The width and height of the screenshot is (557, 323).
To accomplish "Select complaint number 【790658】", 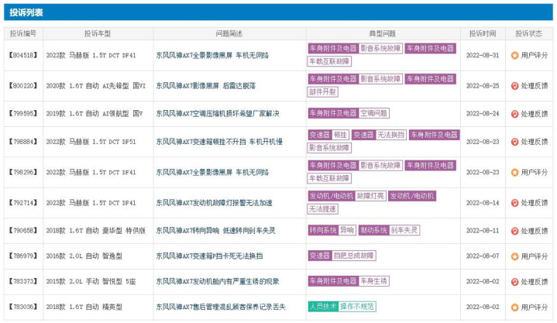I will pyautogui.click(x=23, y=231).
